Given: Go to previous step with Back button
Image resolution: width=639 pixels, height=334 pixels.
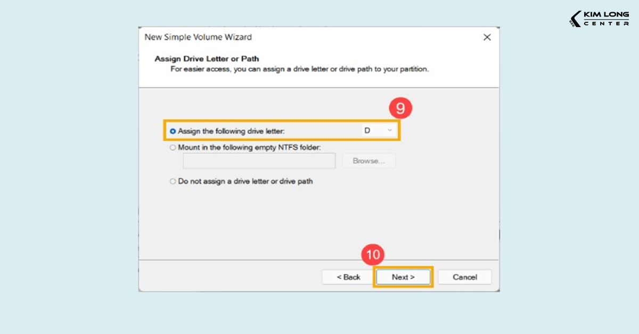Looking at the screenshot, I should [x=348, y=277].
